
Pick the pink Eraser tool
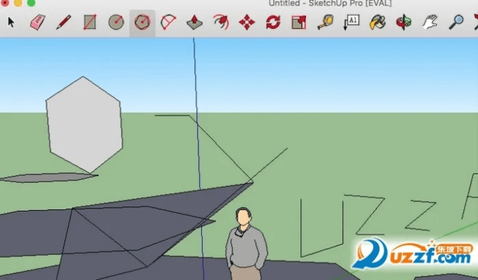(x=37, y=22)
